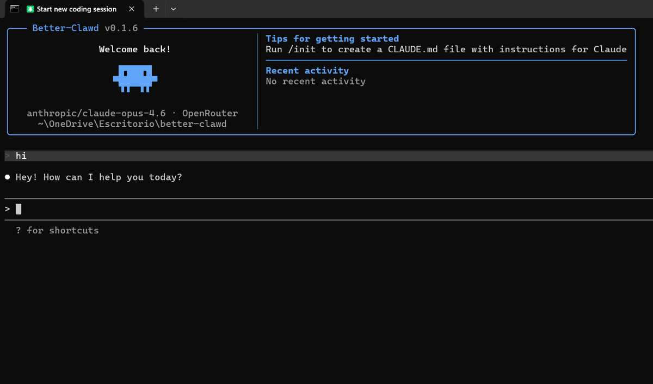Click the 'anthropic/claude-opus-4.6 · OpenRouter' line

click(132, 114)
